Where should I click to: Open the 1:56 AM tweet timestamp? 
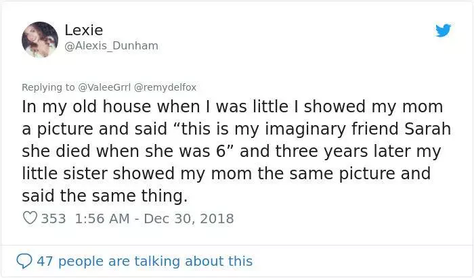[102, 218]
